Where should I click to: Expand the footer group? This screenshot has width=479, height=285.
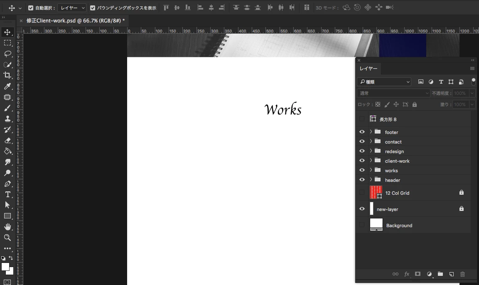[x=371, y=132]
